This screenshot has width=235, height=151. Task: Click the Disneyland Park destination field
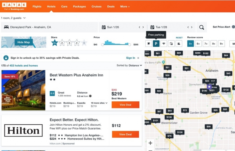[49, 27]
